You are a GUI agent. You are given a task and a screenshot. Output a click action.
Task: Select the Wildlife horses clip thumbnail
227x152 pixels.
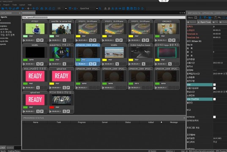click(114, 52)
